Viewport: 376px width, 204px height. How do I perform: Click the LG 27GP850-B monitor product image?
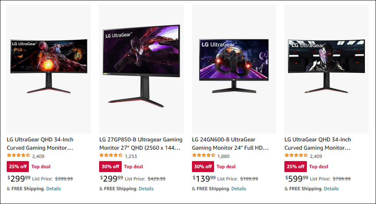pyautogui.click(x=142, y=69)
